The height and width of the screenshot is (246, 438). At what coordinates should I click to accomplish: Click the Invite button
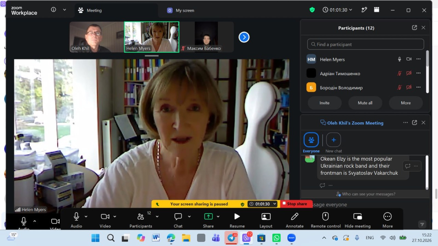click(x=324, y=103)
